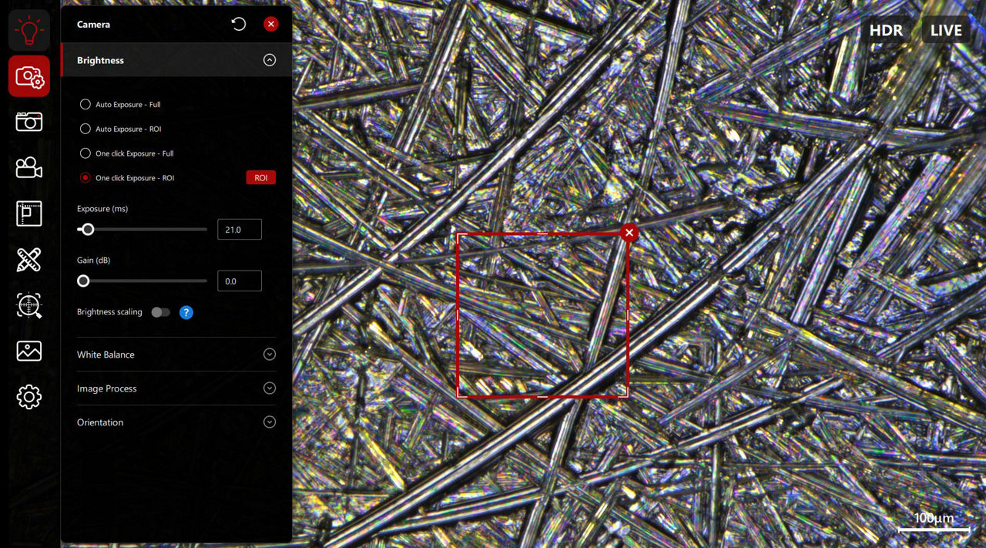Click the 100µm scale bar label
Image resolution: width=986 pixels, height=548 pixels.
click(x=934, y=518)
